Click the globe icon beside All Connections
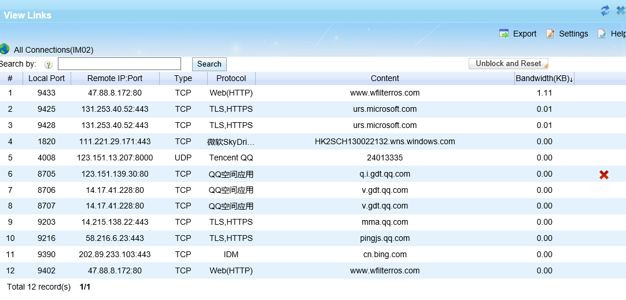Image resolution: width=626 pixels, height=300 pixels. tap(4, 49)
